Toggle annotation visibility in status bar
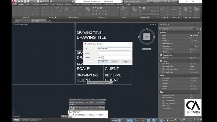Image resolution: width=217 pixels, height=122 pixels. click(x=161, y=120)
